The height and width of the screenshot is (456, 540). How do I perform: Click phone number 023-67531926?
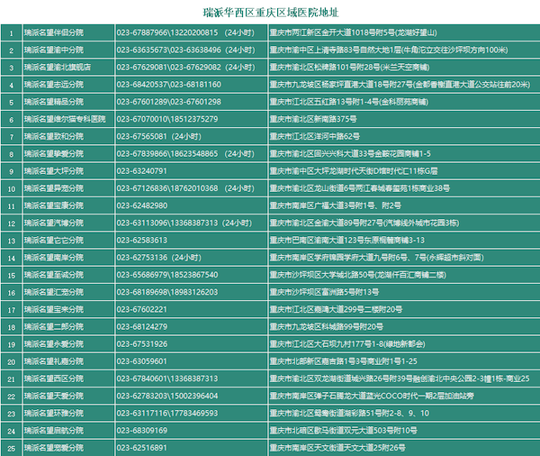click(142, 344)
